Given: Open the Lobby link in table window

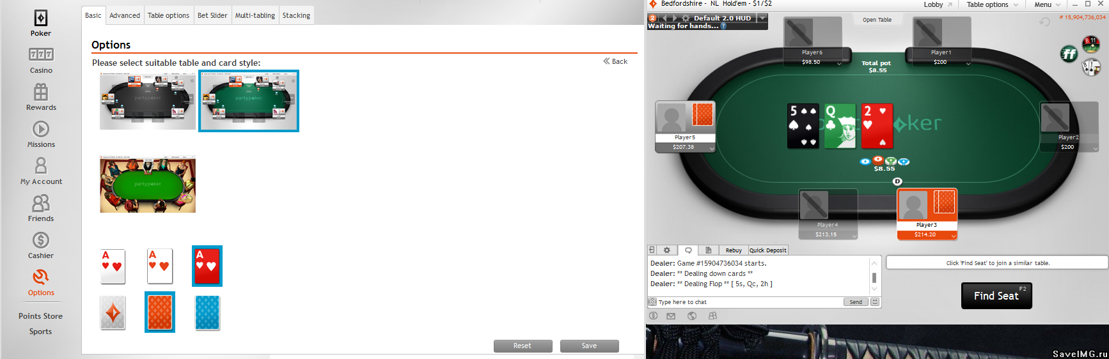Looking at the screenshot, I should click(x=938, y=4).
